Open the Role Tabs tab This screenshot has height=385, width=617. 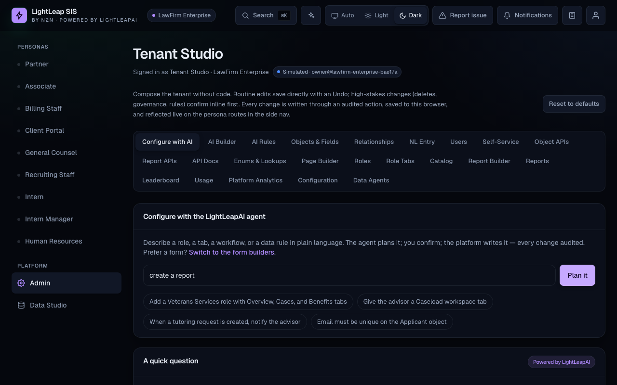tap(400, 161)
